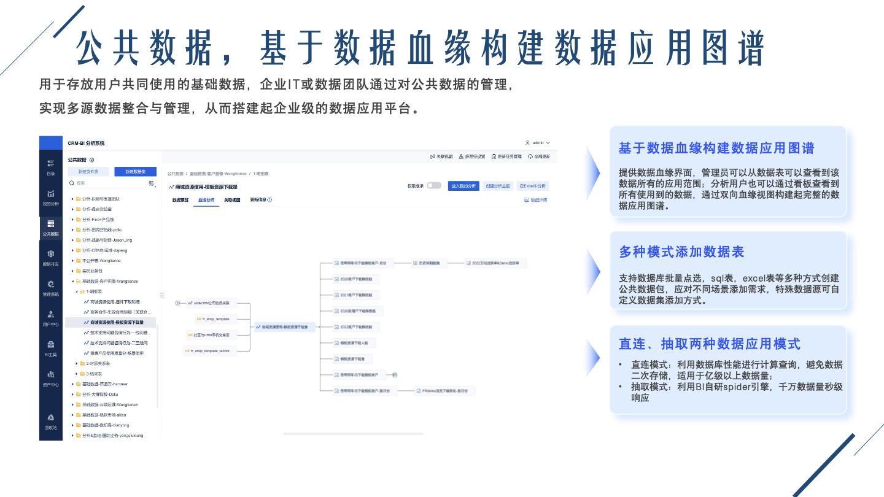Open the 目录 sidebar icon
Screen dimensions: 884x497
(51, 164)
